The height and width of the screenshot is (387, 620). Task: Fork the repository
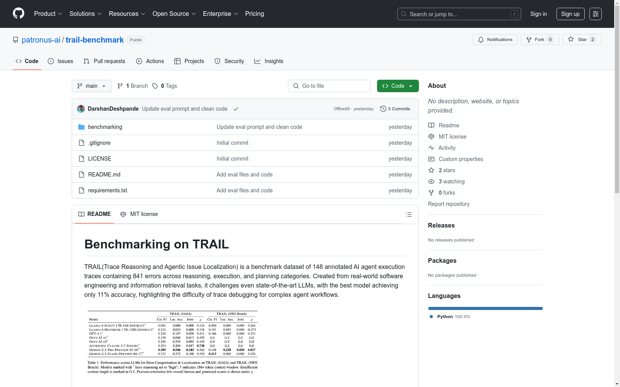[x=540, y=39]
